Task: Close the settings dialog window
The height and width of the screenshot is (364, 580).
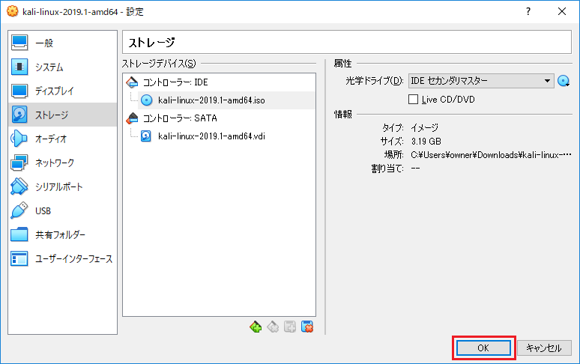Action: [562, 11]
